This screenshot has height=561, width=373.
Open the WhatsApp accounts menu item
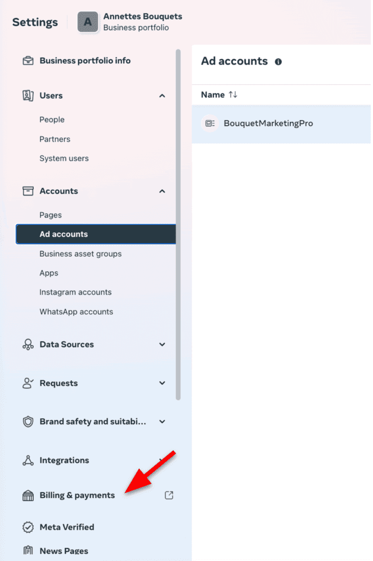point(76,312)
